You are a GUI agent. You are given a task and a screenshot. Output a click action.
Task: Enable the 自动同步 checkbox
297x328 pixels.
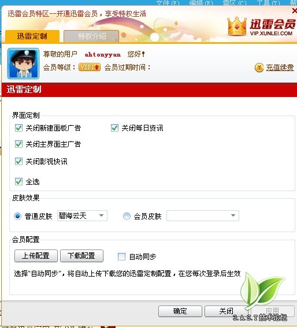(x=121, y=256)
